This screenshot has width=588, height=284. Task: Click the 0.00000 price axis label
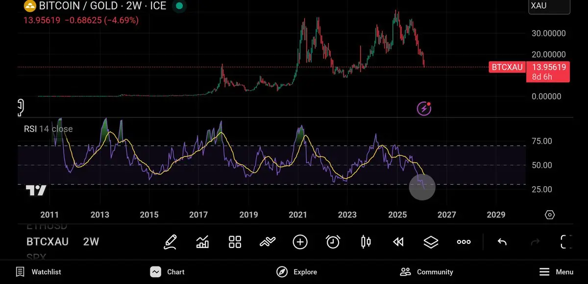(x=547, y=96)
